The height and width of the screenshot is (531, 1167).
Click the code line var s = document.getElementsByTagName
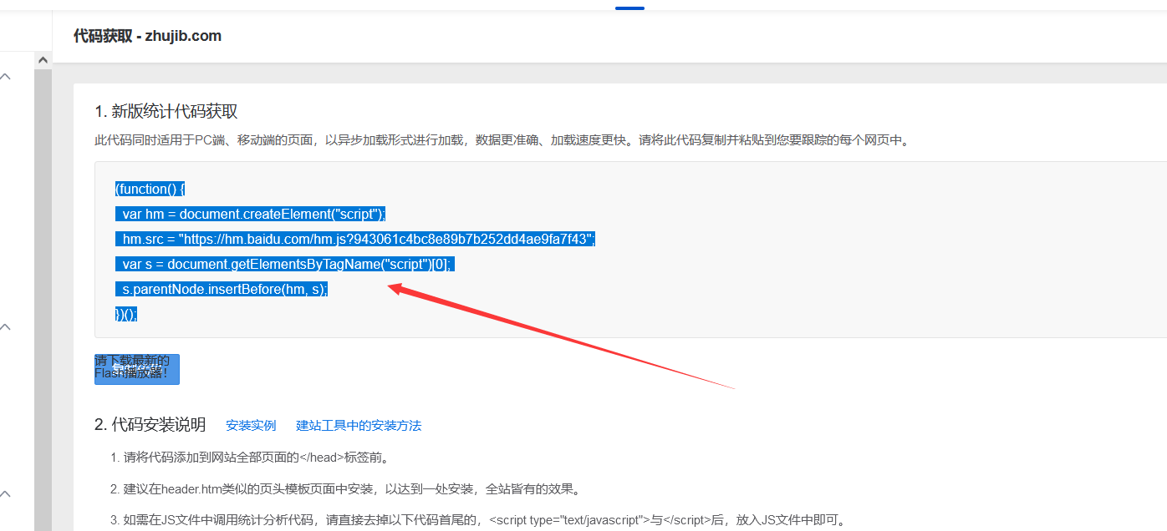click(x=284, y=264)
